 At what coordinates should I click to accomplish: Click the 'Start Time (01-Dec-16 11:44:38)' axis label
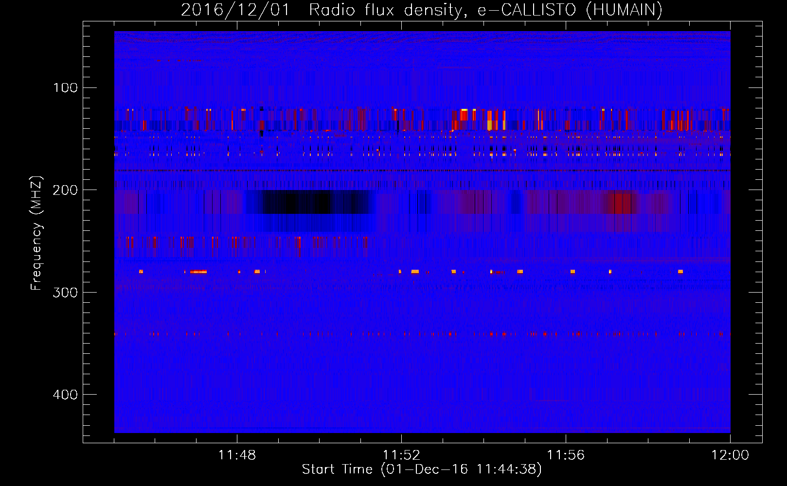422,469
